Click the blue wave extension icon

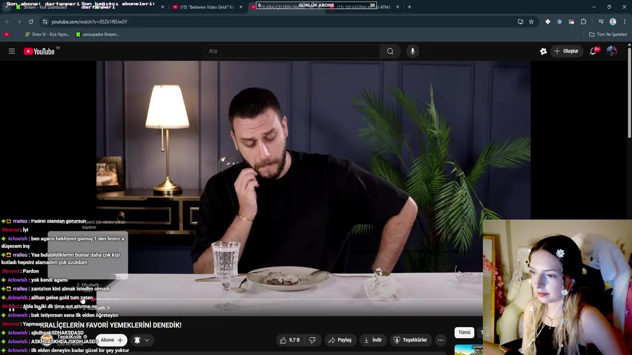(559, 22)
